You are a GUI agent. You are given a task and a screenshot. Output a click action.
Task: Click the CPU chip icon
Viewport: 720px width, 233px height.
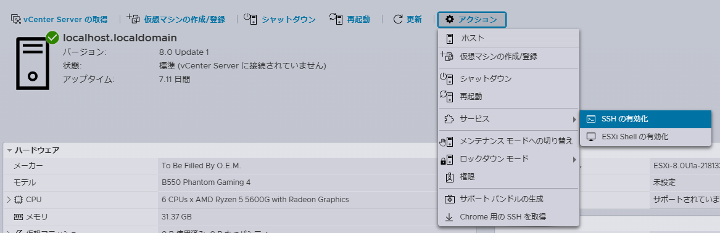tap(19, 200)
